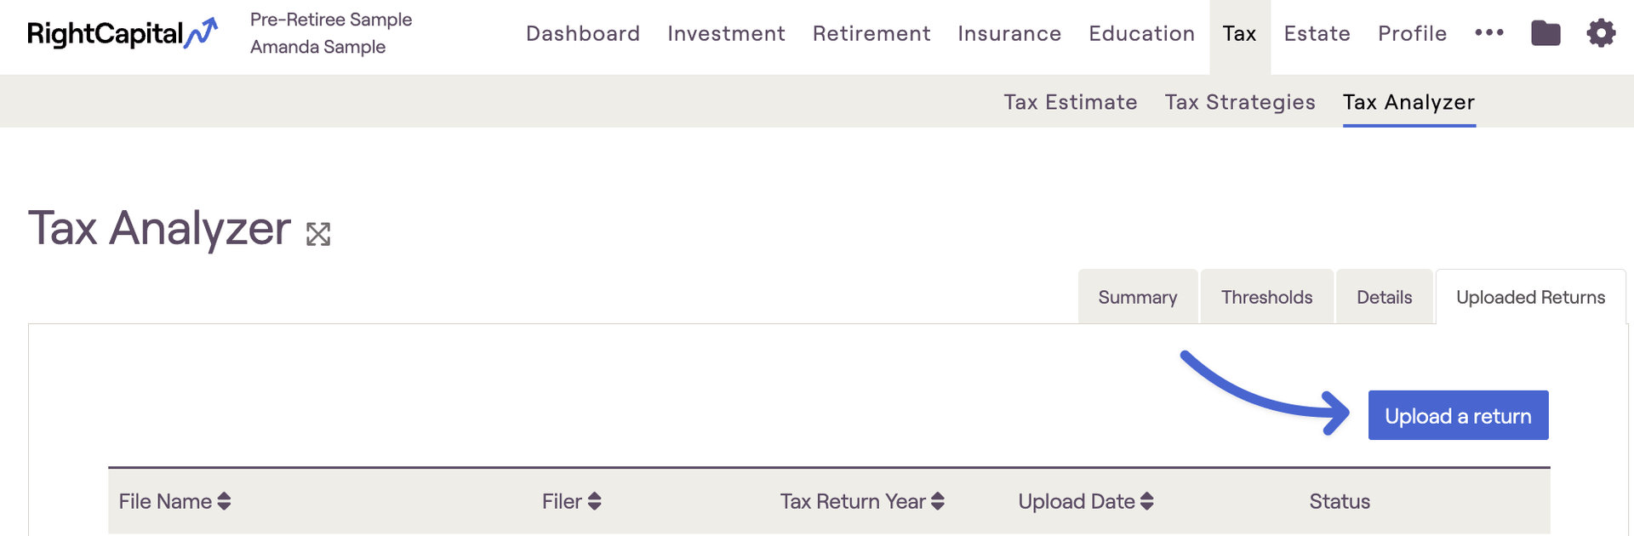The image size is (1634, 536).
Task: Open the Details tab
Action: point(1384,297)
